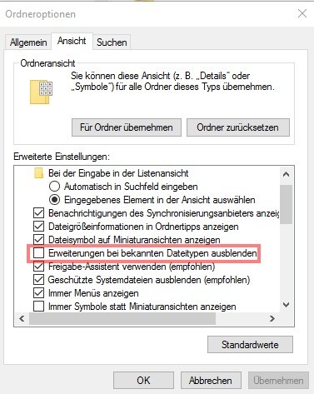This screenshot has height=394, width=314.
Task: Cancel with Abbrechen button
Action: pyautogui.click(x=211, y=381)
